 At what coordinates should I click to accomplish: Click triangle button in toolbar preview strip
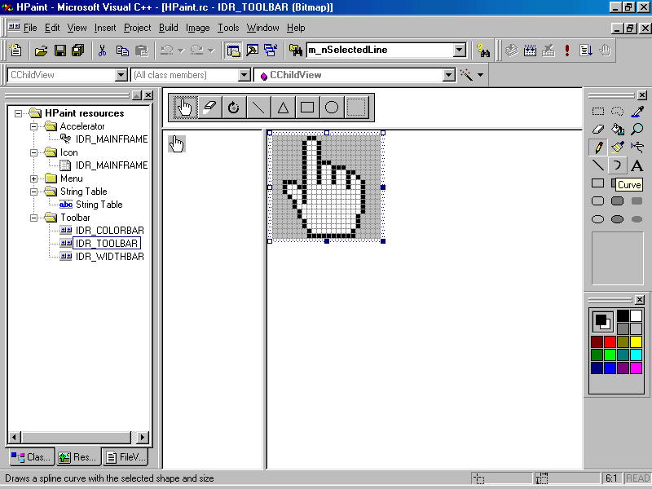pyautogui.click(x=283, y=108)
